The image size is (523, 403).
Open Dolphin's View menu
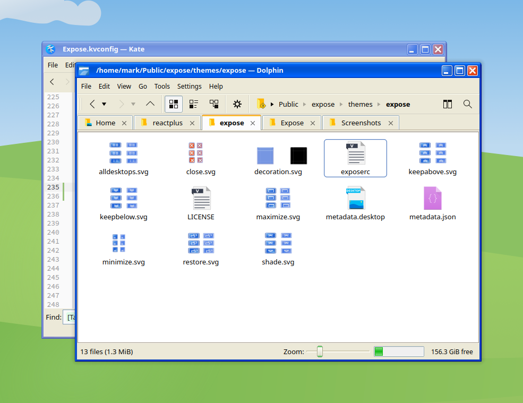(124, 87)
